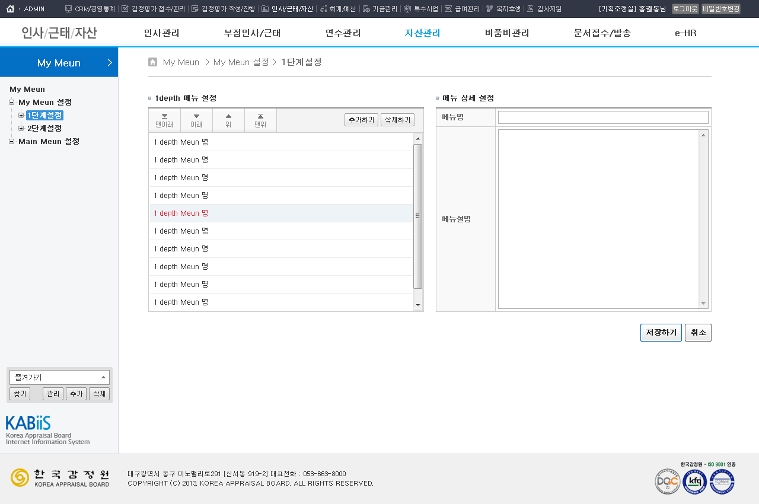Image resolution: width=759 pixels, height=504 pixels.
Task: Click the 1depth menu list scrollbar thumb
Action: pyautogui.click(x=417, y=216)
